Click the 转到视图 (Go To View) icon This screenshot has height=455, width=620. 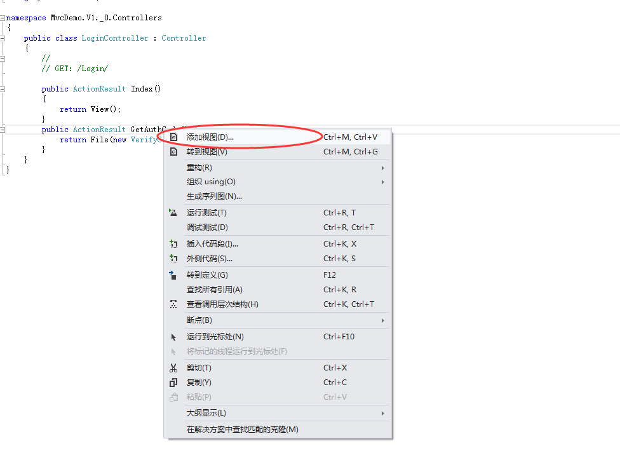pos(173,152)
